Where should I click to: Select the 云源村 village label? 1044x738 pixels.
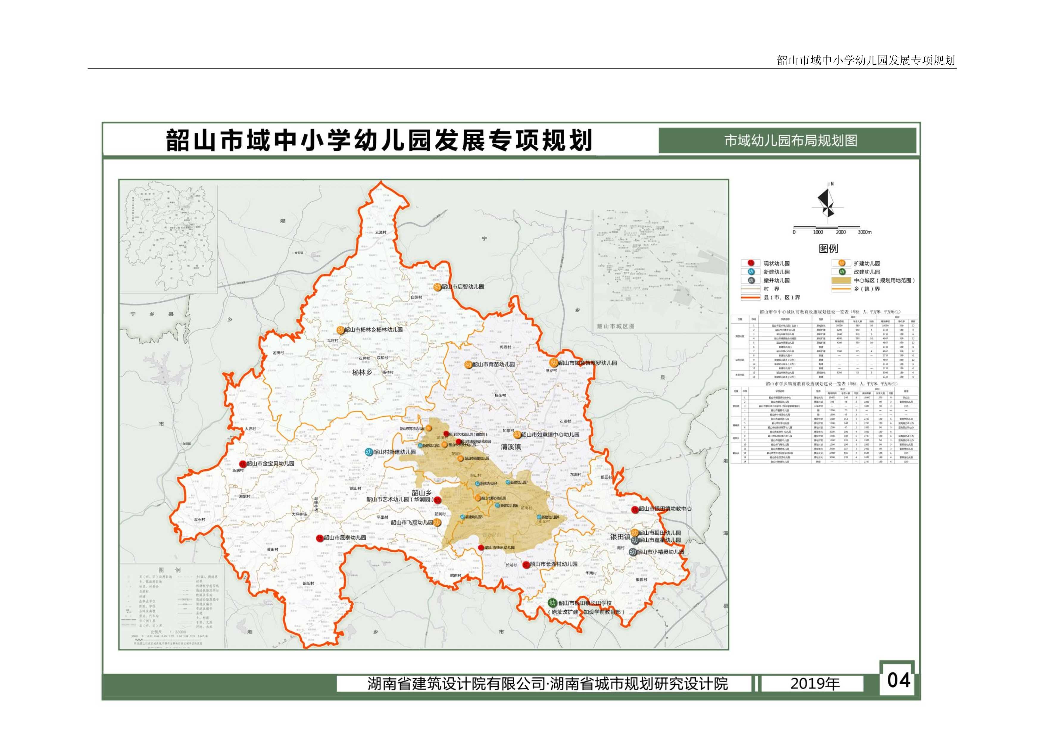(380, 232)
